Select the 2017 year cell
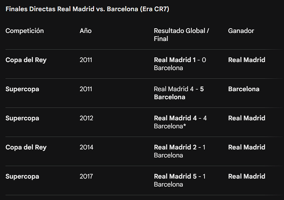 86,177
